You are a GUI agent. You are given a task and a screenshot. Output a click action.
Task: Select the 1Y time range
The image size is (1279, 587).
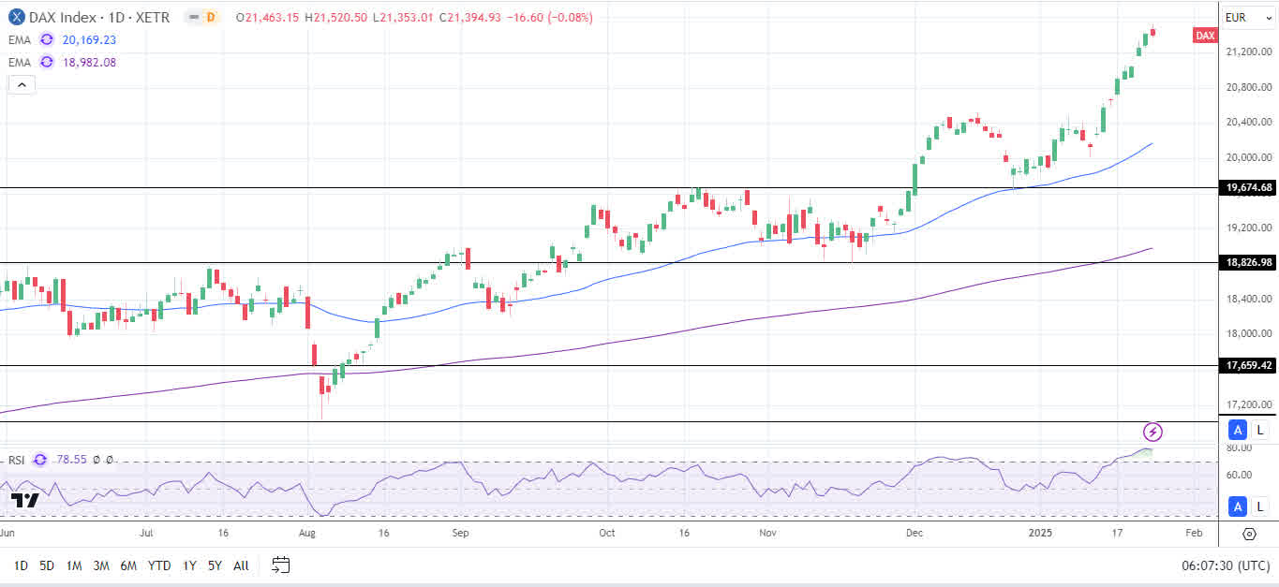[189, 565]
